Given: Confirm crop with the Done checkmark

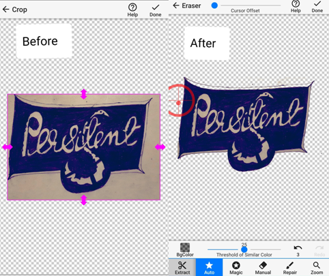Looking at the screenshot, I should point(156,10).
